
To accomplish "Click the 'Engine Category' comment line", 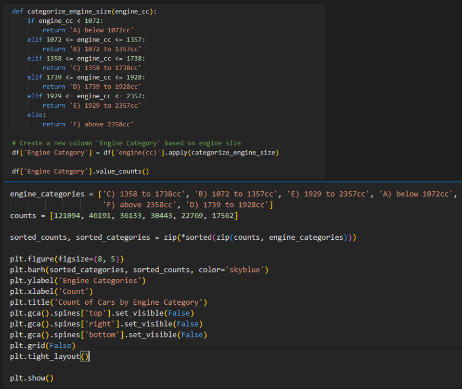I will point(126,143).
